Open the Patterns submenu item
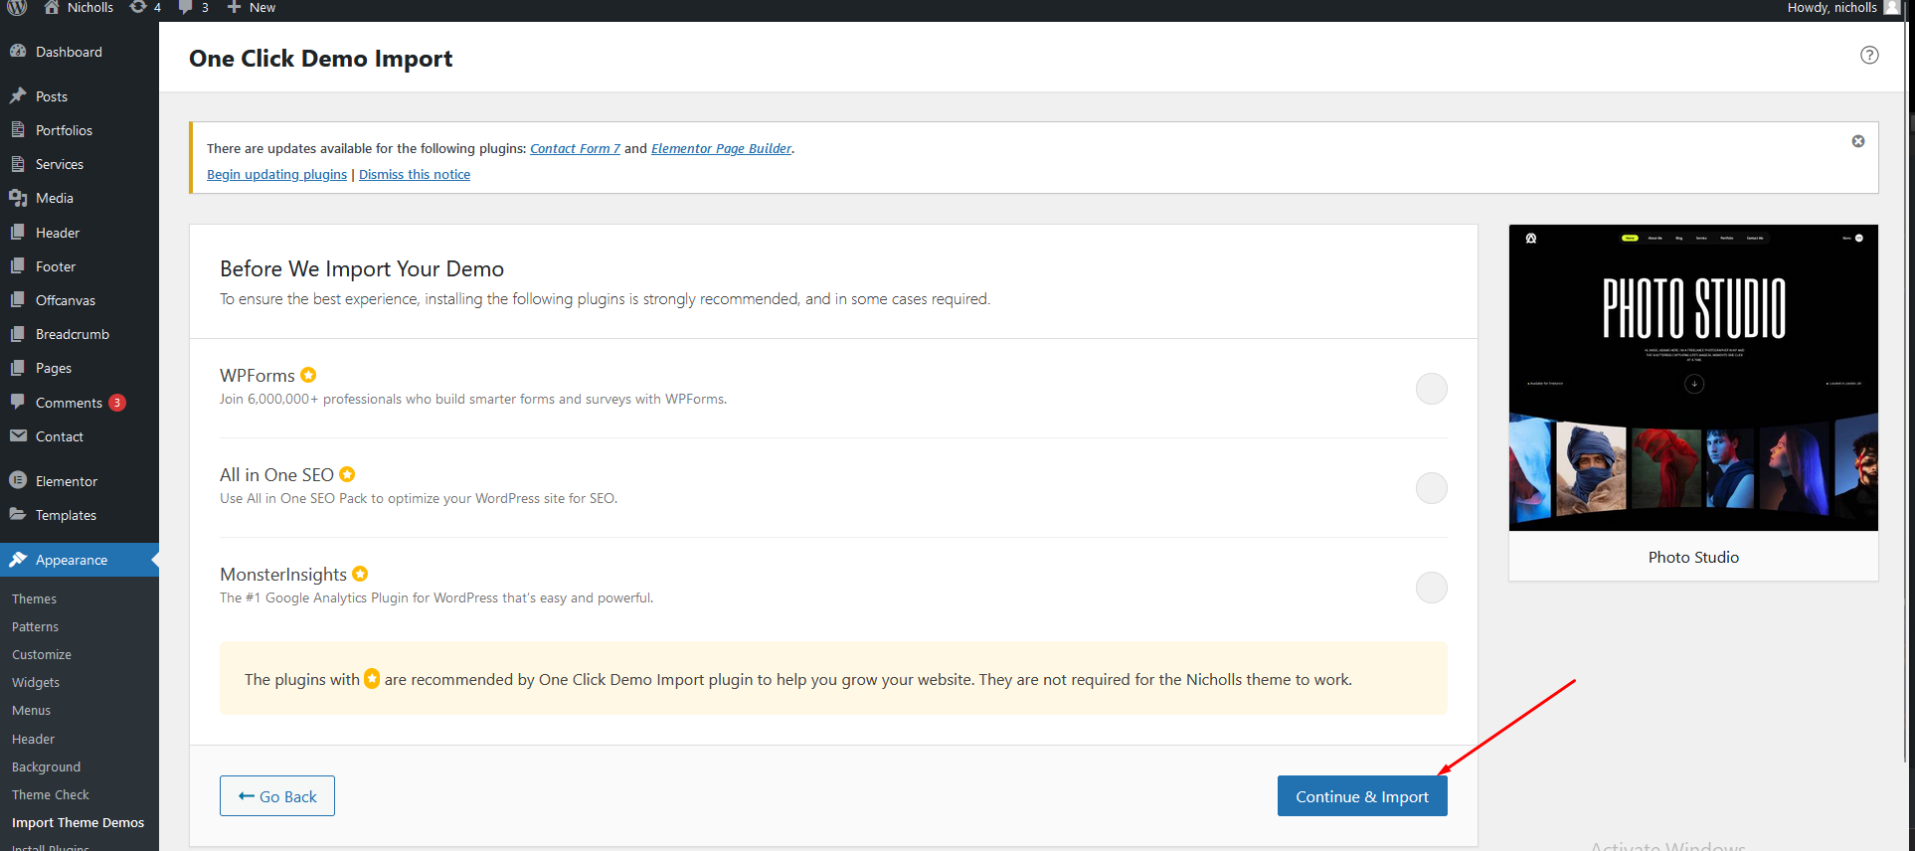Viewport: 1915px width, 851px height. (x=35, y=626)
